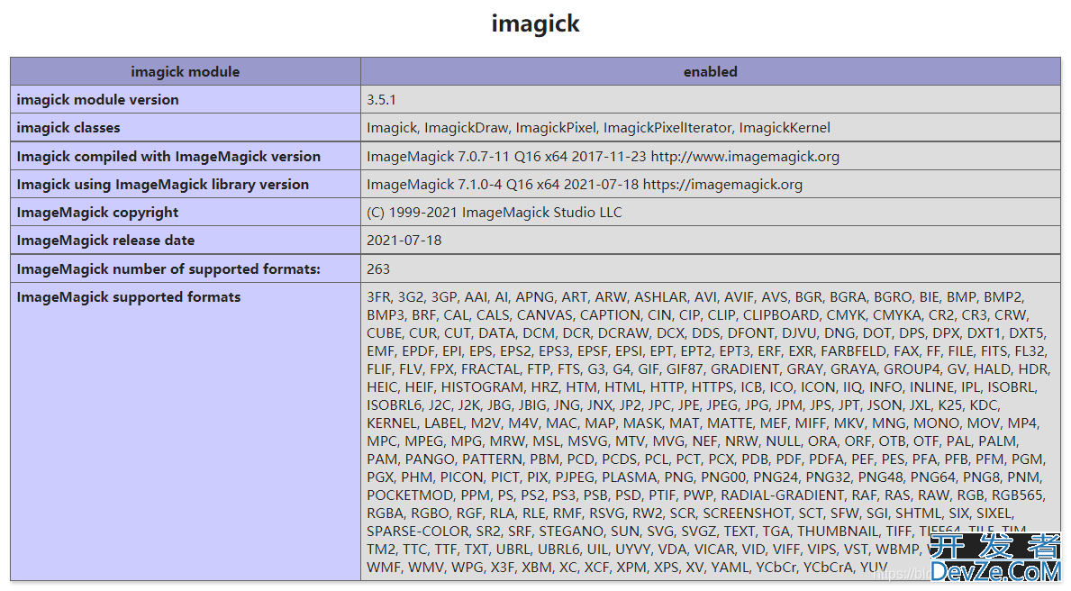The image size is (1071, 591).
Task: Click the https://imagemagick.org URL text
Action: click(x=722, y=185)
